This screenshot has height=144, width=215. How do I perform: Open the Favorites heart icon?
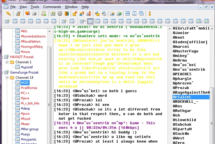tap(27, 13)
